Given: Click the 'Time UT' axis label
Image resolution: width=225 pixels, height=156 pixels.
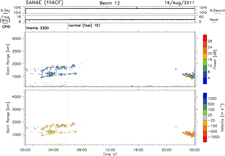Looking at the screenshot, I should [110, 154].
